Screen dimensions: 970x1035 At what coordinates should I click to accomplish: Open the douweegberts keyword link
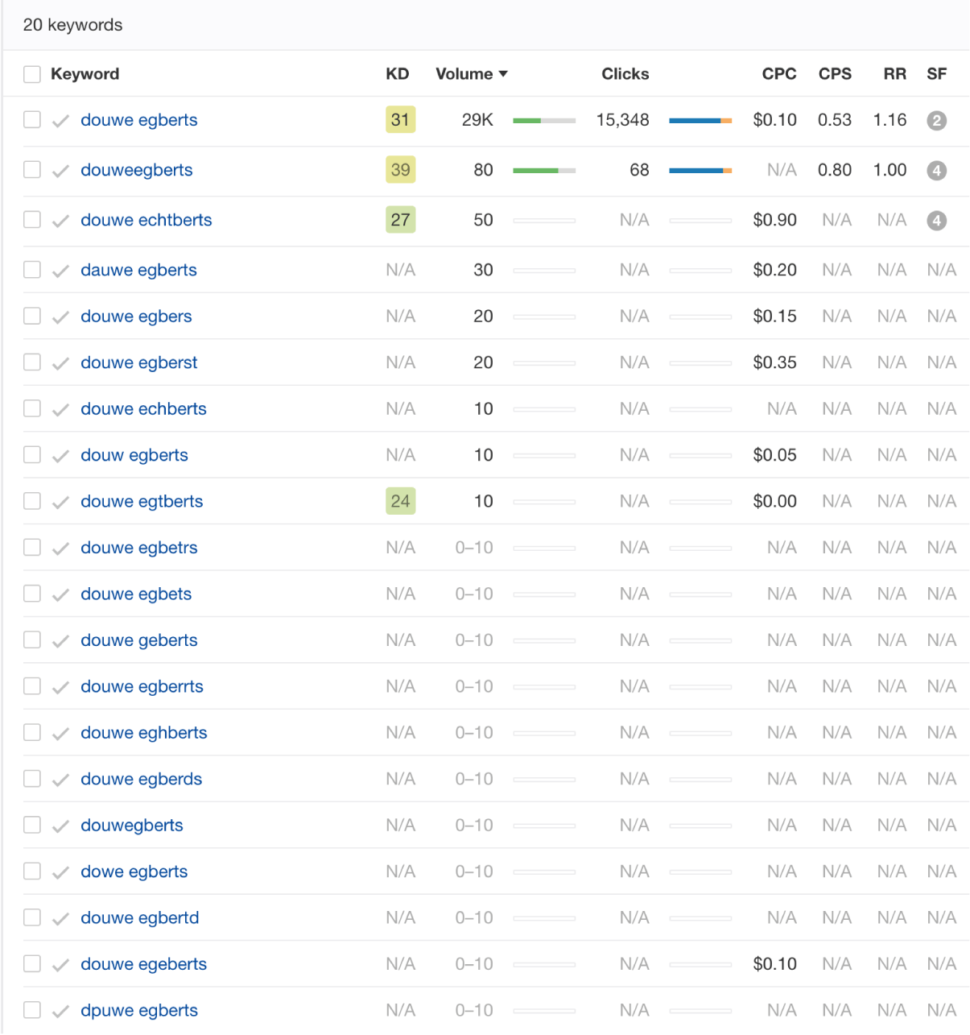click(x=137, y=170)
